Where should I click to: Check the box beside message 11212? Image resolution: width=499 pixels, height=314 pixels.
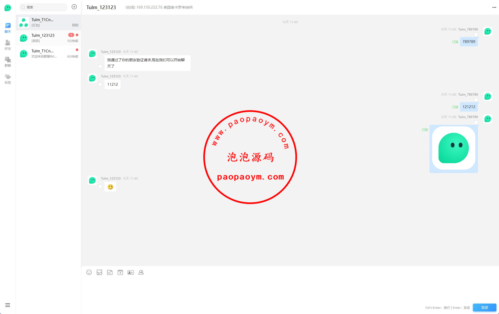(100, 84)
